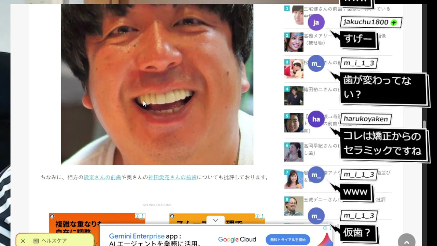Screen dimensions: 437x246
Task: Open the 神田愛花さんの前歯 link
Action: pyautogui.click(x=172, y=177)
